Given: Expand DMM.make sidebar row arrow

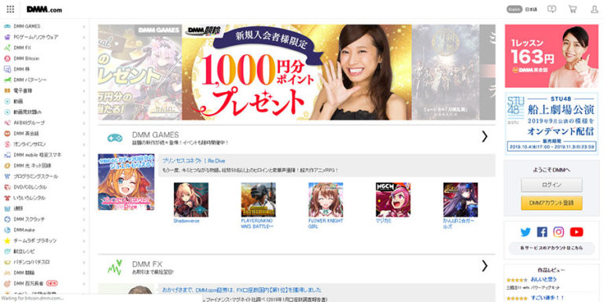Looking at the screenshot, I should pyautogui.click(x=83, y=230).
